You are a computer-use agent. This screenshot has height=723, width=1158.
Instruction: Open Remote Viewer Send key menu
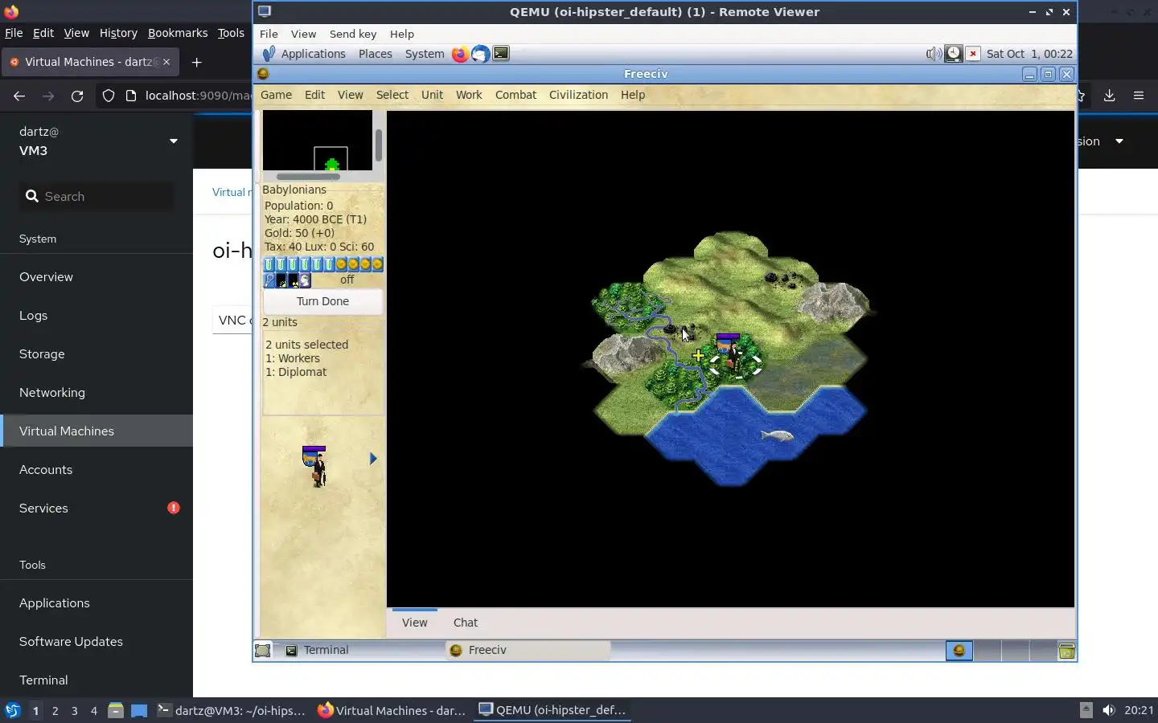(353, 34)
